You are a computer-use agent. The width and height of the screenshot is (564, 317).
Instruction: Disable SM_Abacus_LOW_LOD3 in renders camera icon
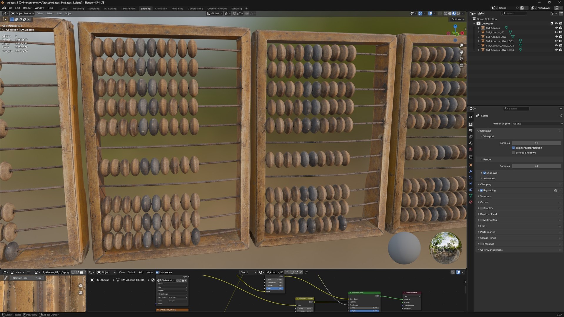click(x=561, y=50)
